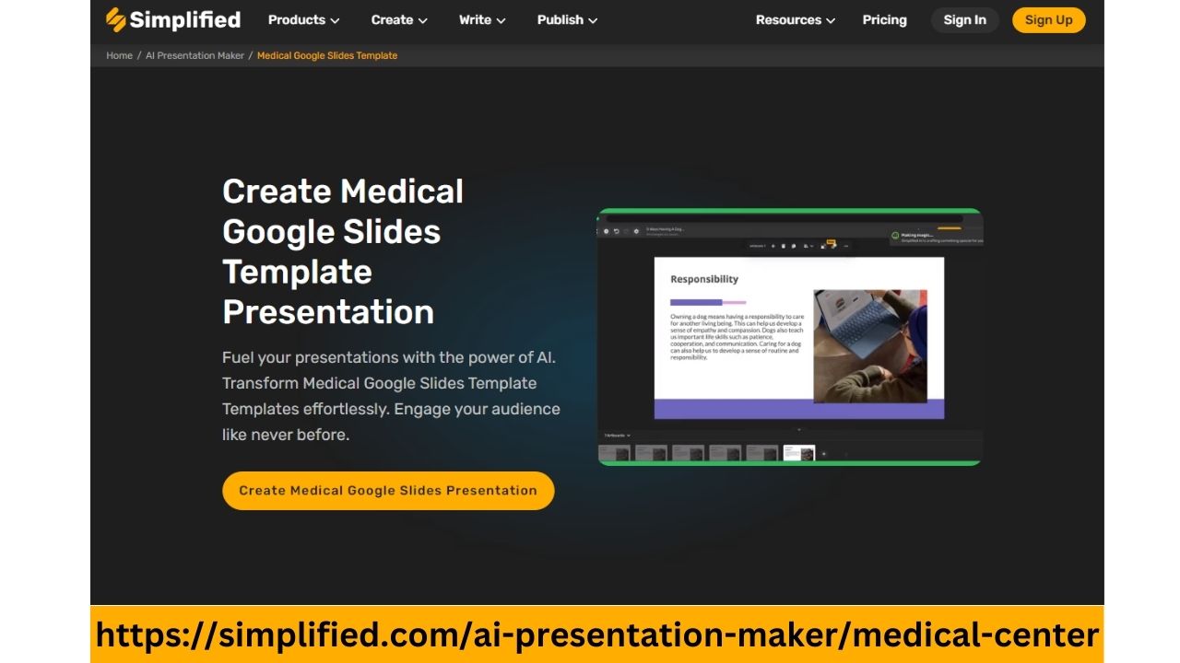Click Create Medical Google Slides Presentation button
Viewport: 1180px width, 663px height.
tap(388, 491)
